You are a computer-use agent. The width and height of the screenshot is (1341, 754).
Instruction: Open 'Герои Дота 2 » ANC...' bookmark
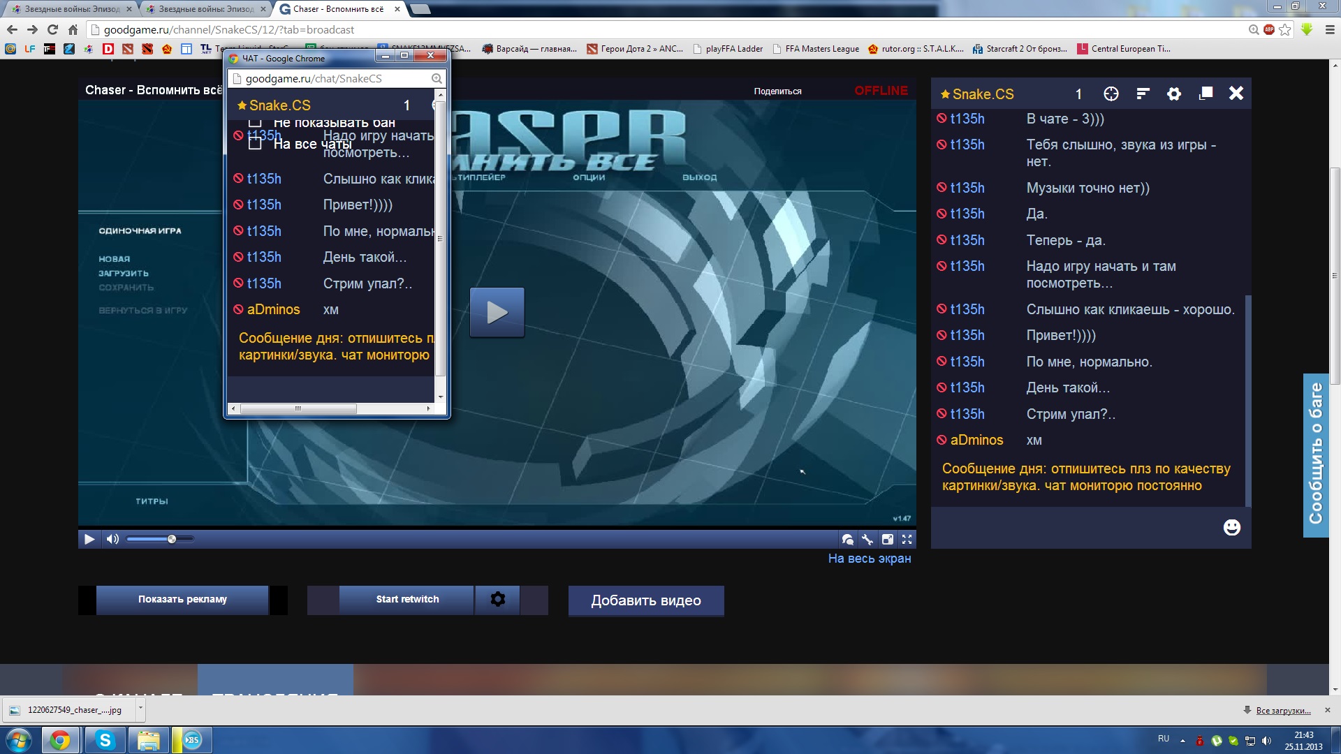636,49
